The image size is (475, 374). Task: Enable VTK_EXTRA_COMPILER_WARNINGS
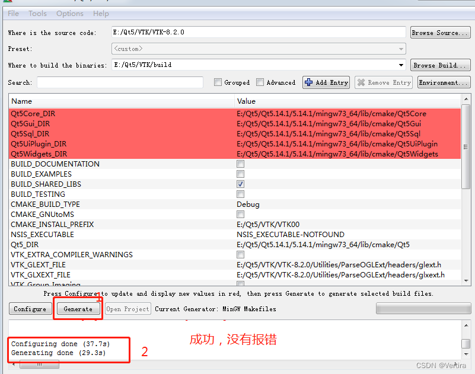[240, 254]
